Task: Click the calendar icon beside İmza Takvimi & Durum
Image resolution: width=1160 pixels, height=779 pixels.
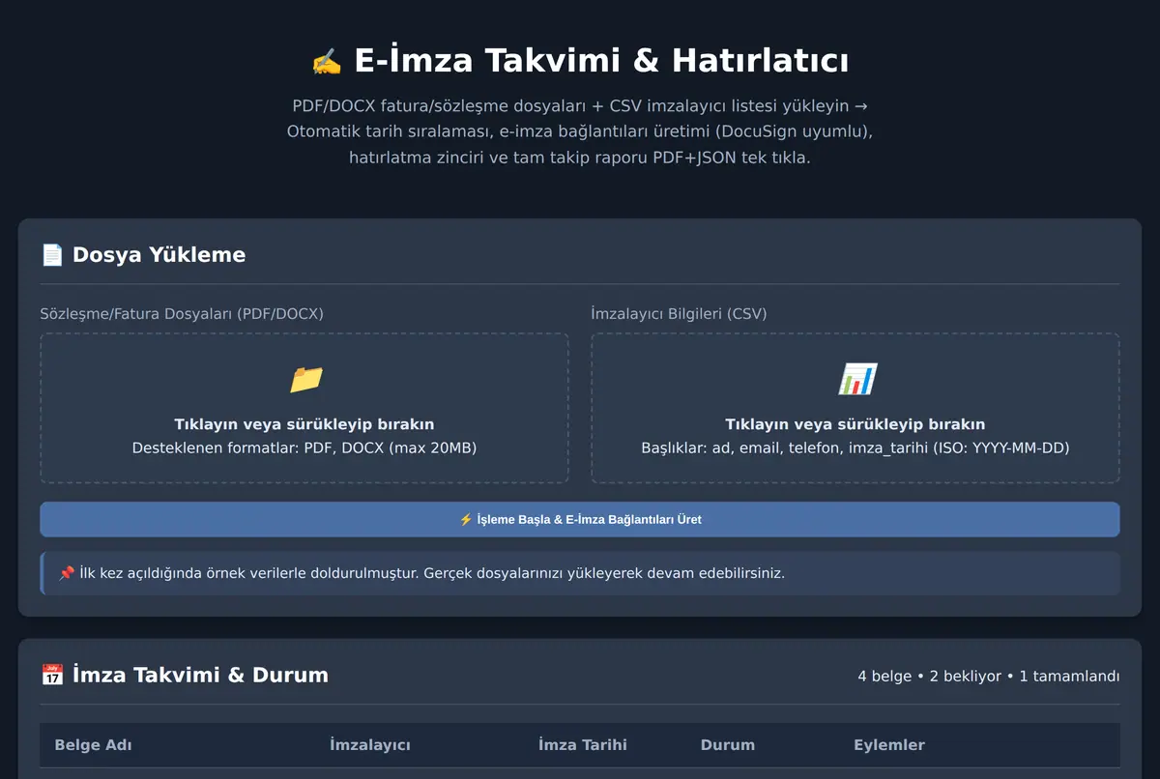Action: [x=52, y=675]
